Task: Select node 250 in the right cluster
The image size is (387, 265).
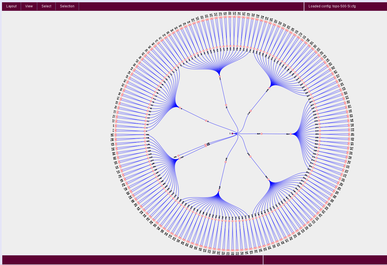Action: click(320, 134)
